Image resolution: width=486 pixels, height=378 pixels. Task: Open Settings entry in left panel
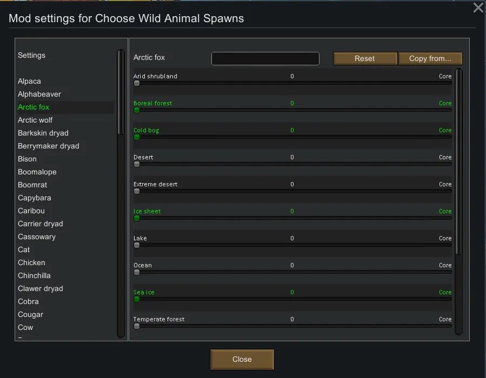pyautogui.click(x=31, y=55)
